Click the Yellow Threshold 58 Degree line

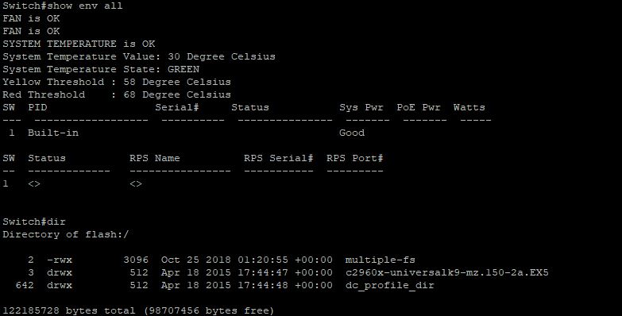tap(117, 82)
